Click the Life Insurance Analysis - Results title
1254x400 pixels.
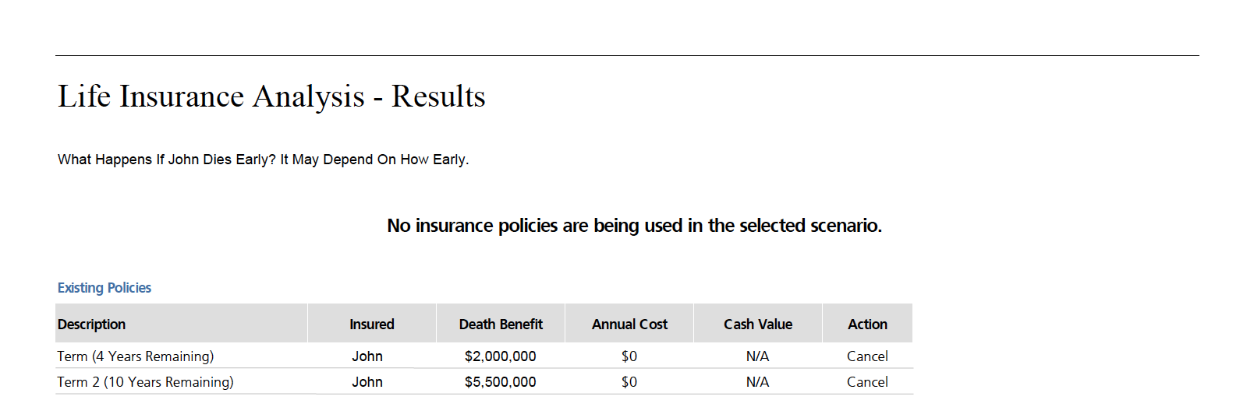[x=271, y=96]
